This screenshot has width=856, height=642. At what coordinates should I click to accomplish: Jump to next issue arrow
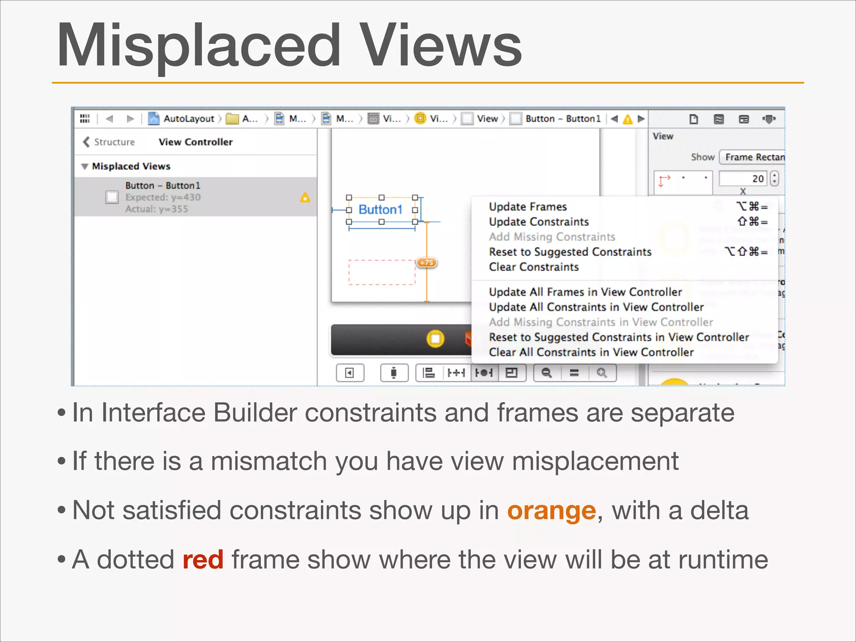(641, 119)
